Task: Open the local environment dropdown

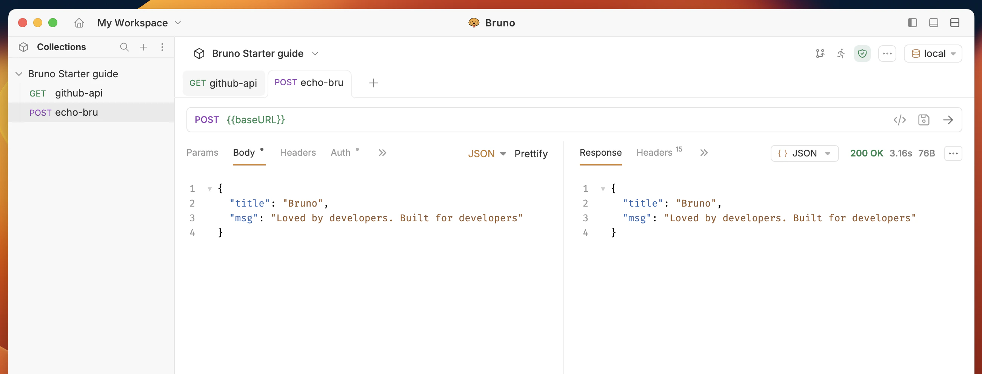Action: pos(933,54)
